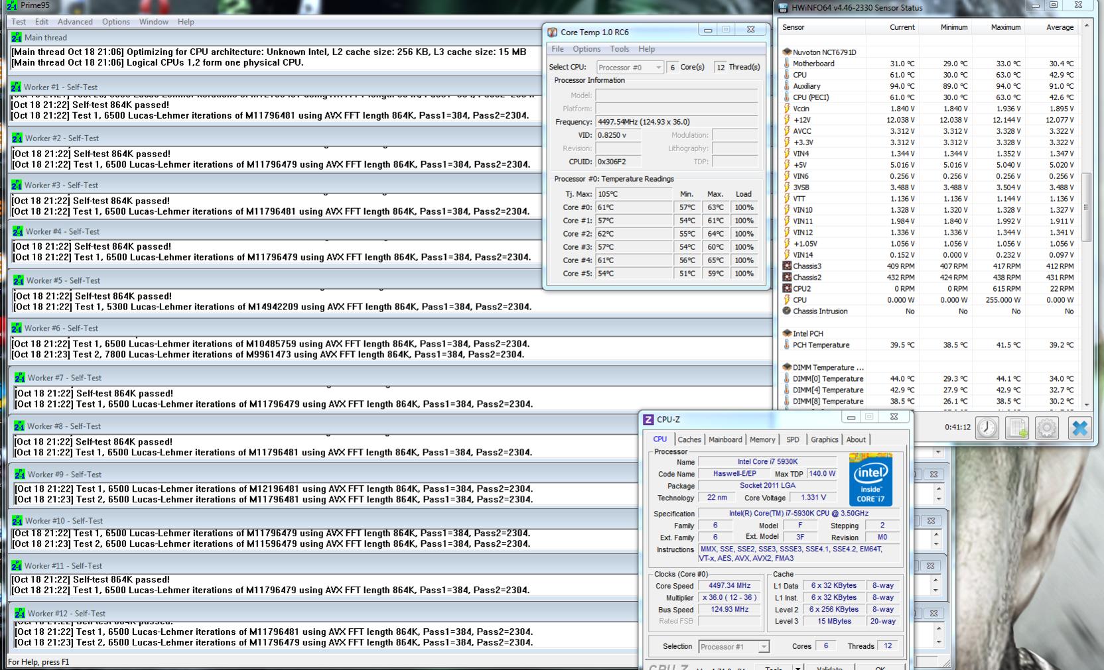Click the Average column header in HWiNFO
Viewport: 1104px width, 670px height.
click(1052, 27)
